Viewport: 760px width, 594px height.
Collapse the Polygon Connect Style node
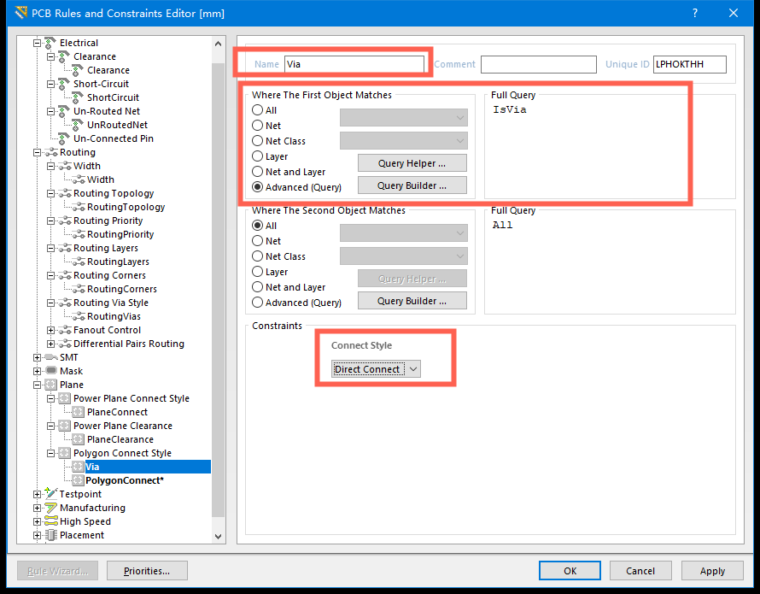[x=50, y=453]
